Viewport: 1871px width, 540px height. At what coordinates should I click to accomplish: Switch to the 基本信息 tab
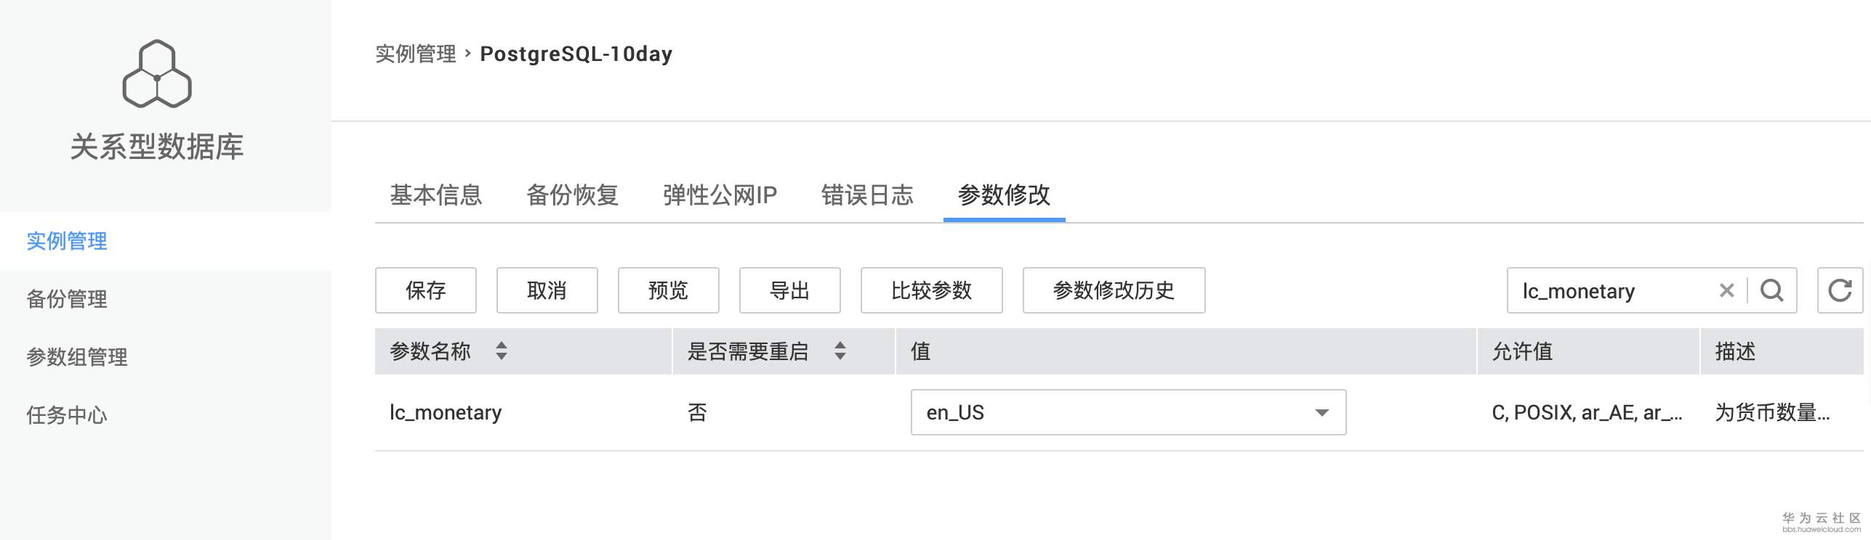pos(435,195)
